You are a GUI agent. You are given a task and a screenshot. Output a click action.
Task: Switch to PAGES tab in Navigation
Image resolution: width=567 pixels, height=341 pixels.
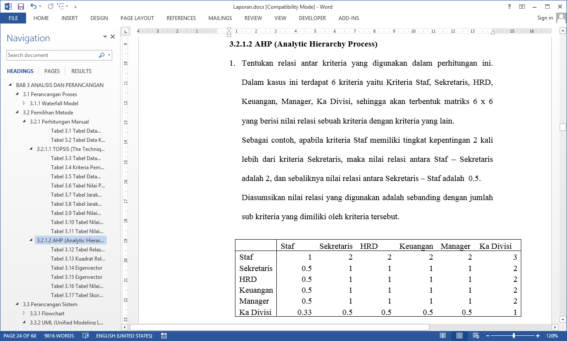click(52, 71)
